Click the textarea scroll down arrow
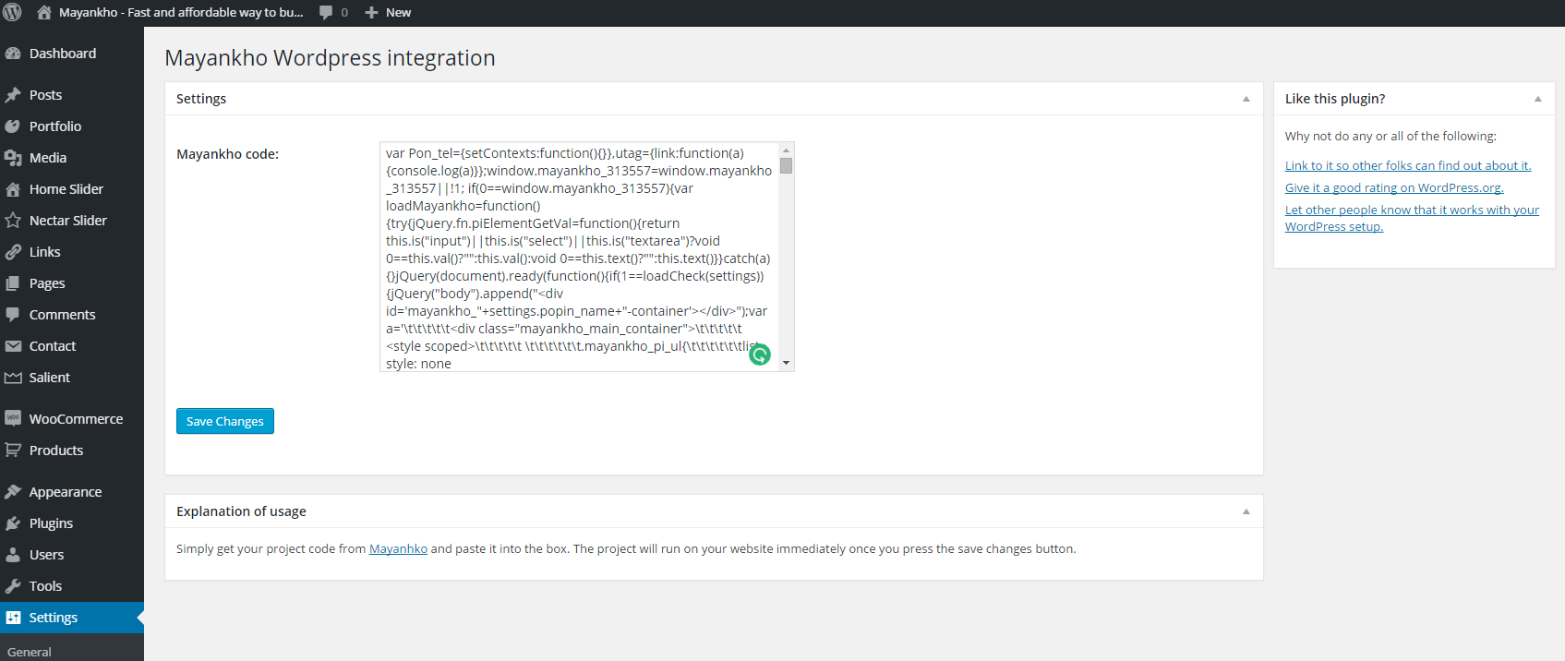This screenshot has height=661, width=1565. 786,363
